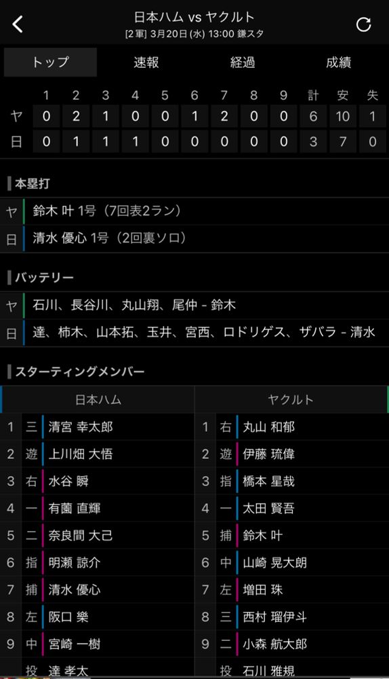This screenshot has height=679, width=389.
Task: Tap ヤクルト total runs cell 6
Action: pos(313,116)
